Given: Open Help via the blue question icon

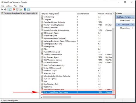Looking at the screenshot, I should [25, 9].
